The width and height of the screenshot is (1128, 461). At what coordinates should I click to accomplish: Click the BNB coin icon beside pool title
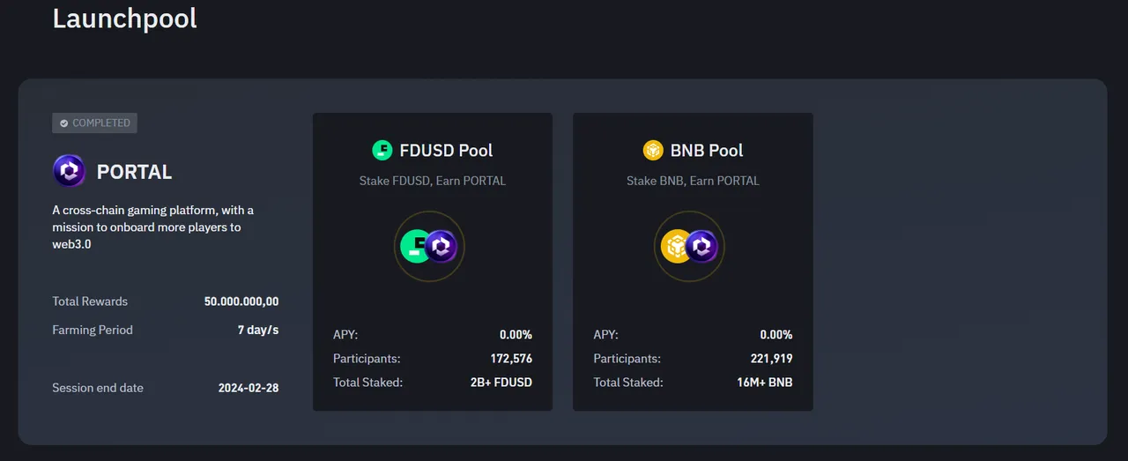(652, 150)
